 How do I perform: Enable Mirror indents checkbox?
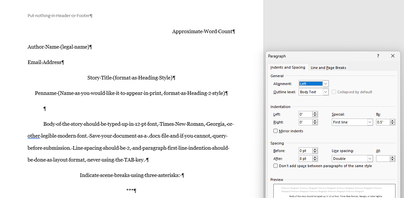tap(276, 131)
